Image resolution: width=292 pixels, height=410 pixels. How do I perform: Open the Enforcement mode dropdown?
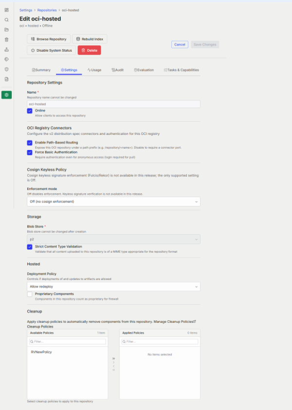tap(113, 202)
